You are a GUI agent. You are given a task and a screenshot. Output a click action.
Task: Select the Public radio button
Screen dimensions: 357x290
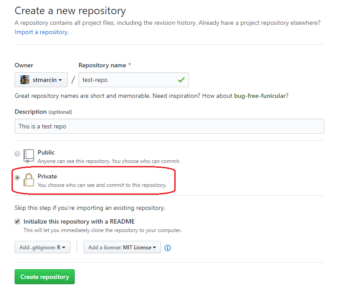pyautogui.click(x=17, y=154)
